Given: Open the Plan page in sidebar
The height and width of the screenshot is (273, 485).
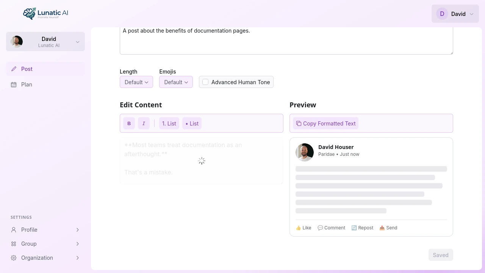Looking at the screenshot, I should click(x=45, y=85).
